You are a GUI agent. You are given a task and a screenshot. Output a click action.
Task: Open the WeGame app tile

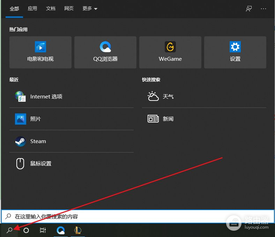(x=170, y=52)
